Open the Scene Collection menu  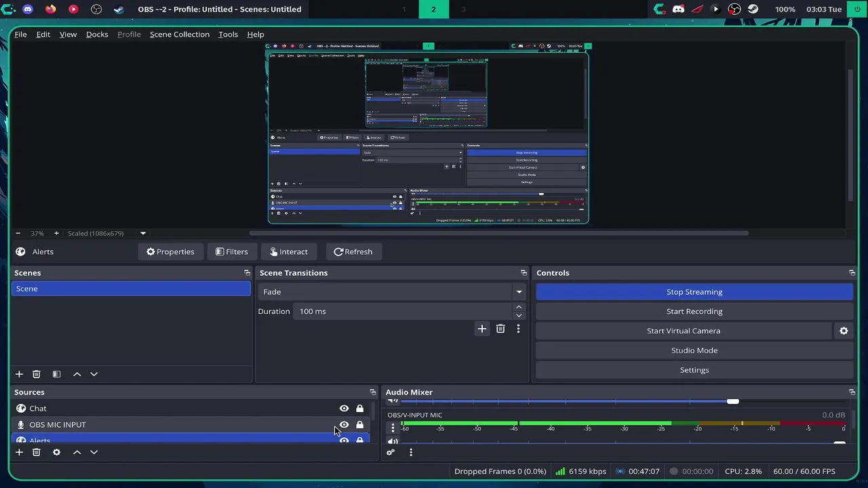click(180, 35)
